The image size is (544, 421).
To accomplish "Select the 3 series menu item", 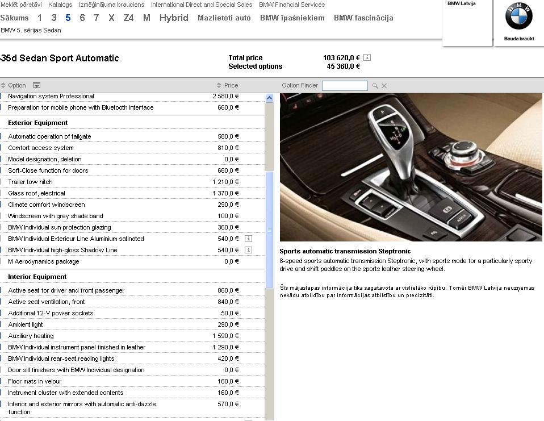I will pos(54,18).
